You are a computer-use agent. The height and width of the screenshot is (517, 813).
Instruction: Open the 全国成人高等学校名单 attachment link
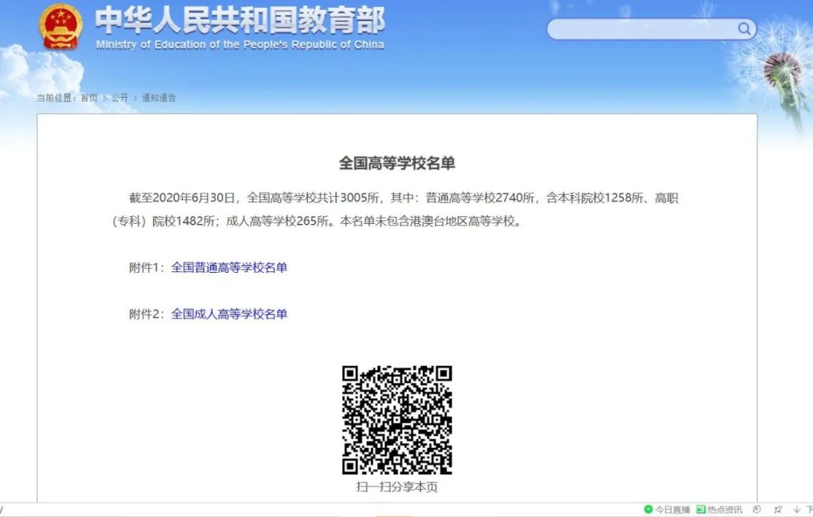[229, 315]
